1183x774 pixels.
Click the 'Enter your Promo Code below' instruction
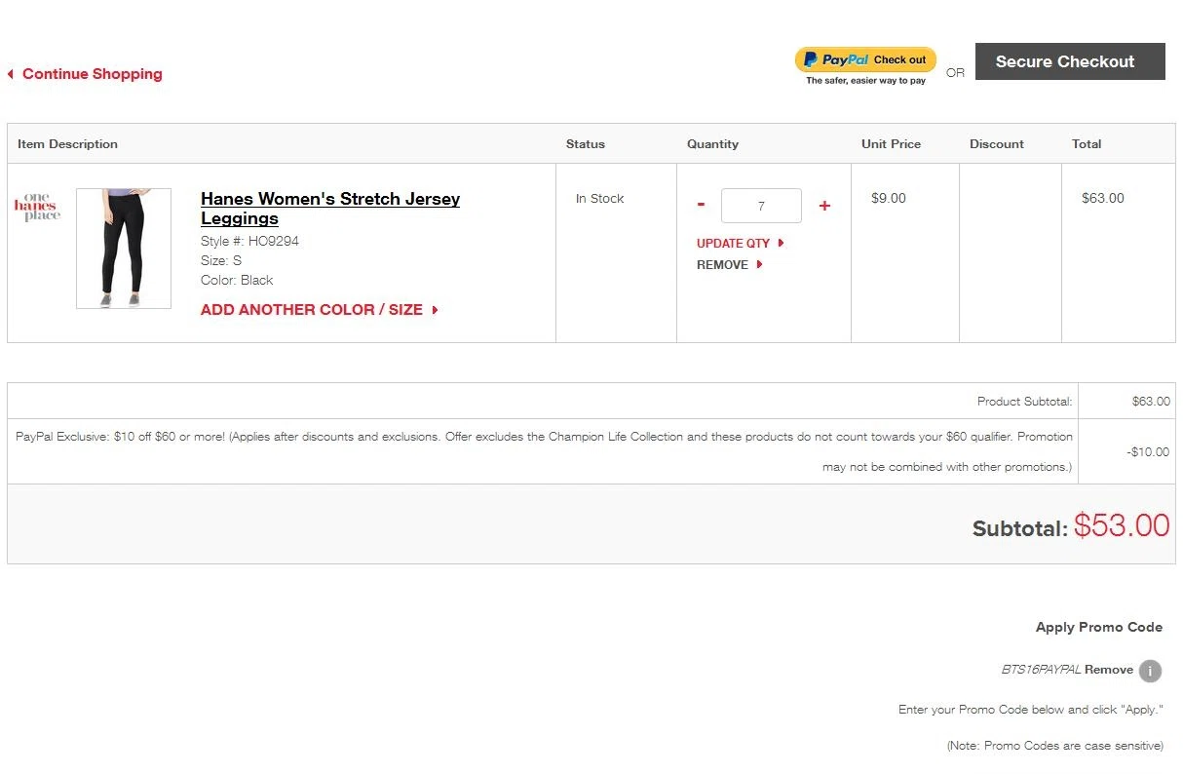tap(1031, 710)
